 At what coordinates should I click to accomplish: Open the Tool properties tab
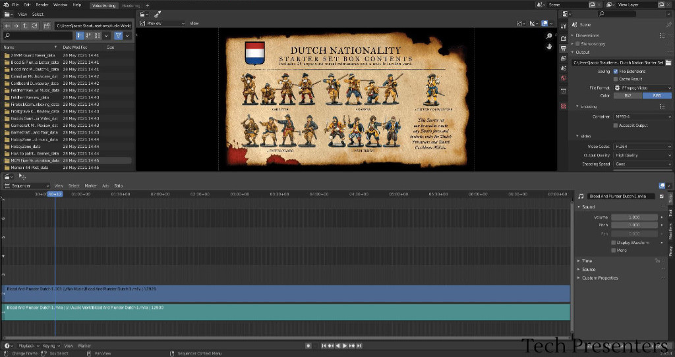click(x=564, y=27)
